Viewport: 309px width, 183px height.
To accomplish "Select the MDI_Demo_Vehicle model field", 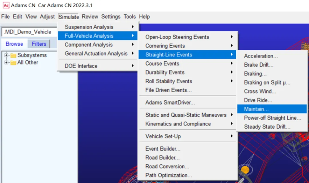I will pyautogui.click(x=29, y=32).
